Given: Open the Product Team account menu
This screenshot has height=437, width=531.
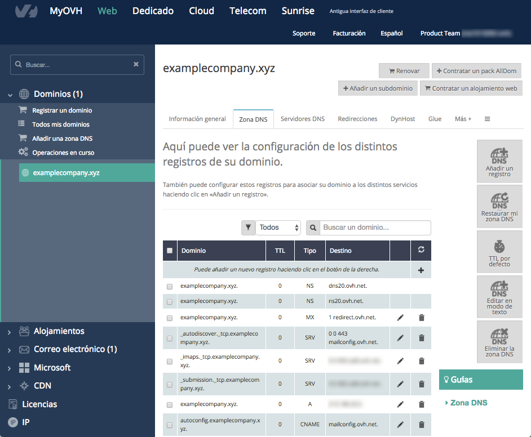Looking at the screenshot, I should click(466, 33).
